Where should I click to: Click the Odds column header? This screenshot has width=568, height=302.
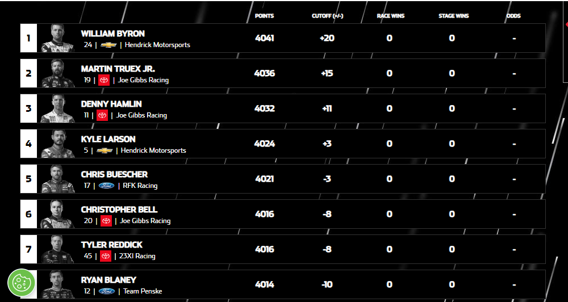[x=513, y=16]
